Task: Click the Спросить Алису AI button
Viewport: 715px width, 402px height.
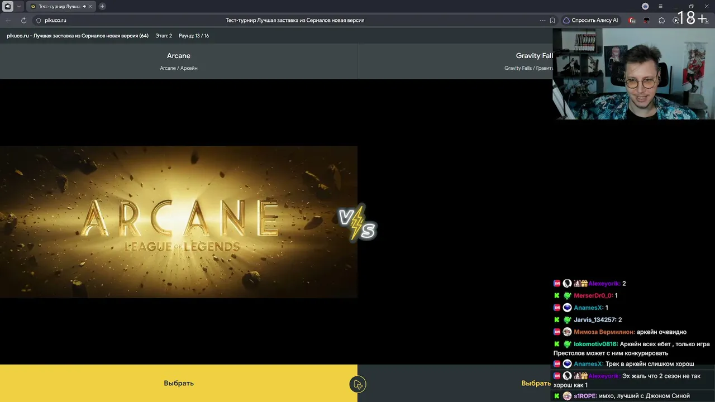Action: tap(590, 20)
